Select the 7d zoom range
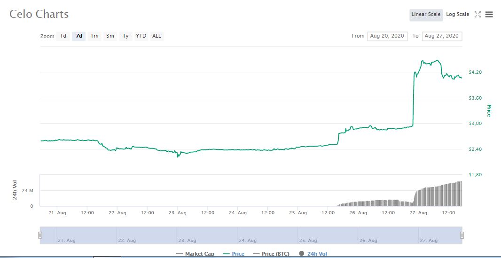 (79, 36)
